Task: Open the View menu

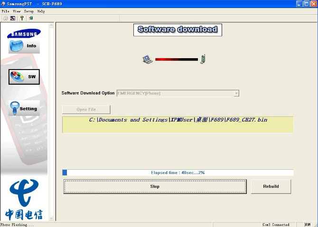Action: click(x=17, y=11)
